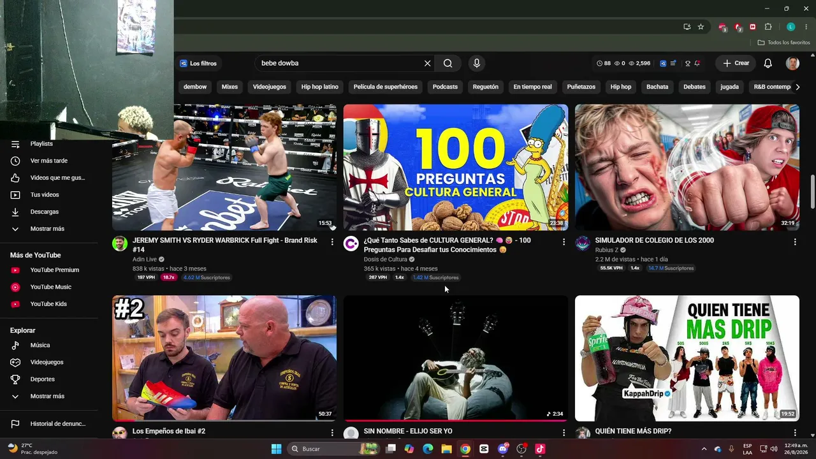Show more filter chips with right arrow
The width and height of the screenshot is (816, 459).
click(797, 87)
